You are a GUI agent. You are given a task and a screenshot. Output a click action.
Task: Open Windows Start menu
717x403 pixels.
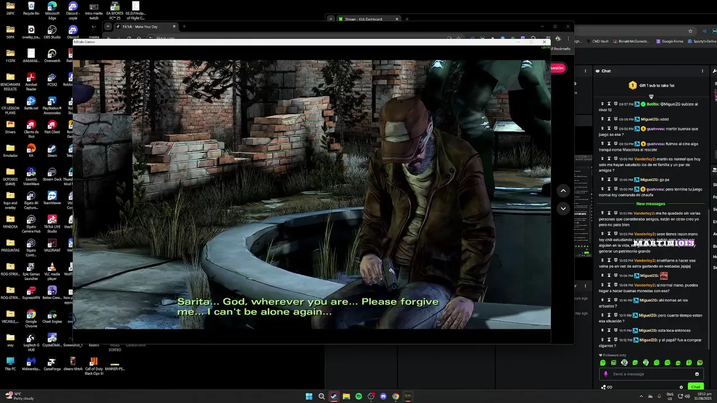[309, 396]
